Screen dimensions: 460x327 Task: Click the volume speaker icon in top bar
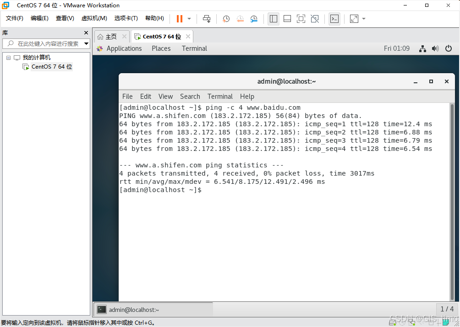click(x=435, y=48)
